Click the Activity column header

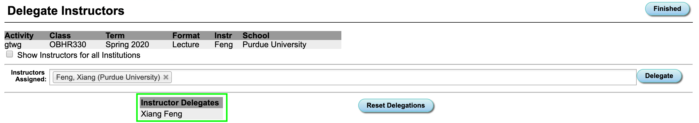19,36
